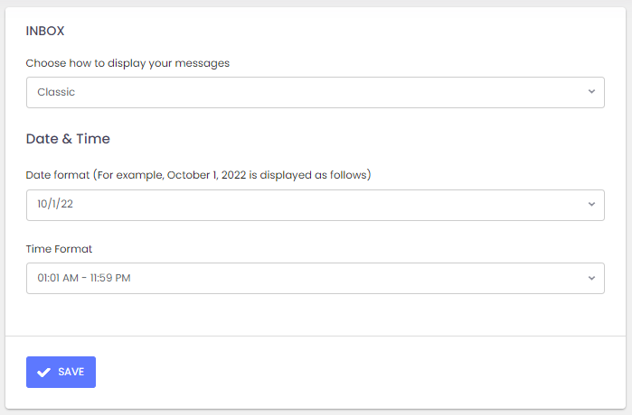Viewport: 632px width, 415px height.
Task: Click the checkmark icon on Save button
Action: [43, 373]
